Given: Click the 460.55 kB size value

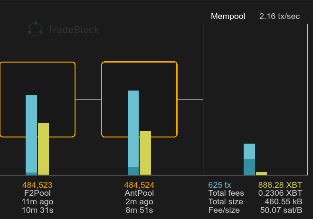Looking at the screenshot, I should (284, 202).
